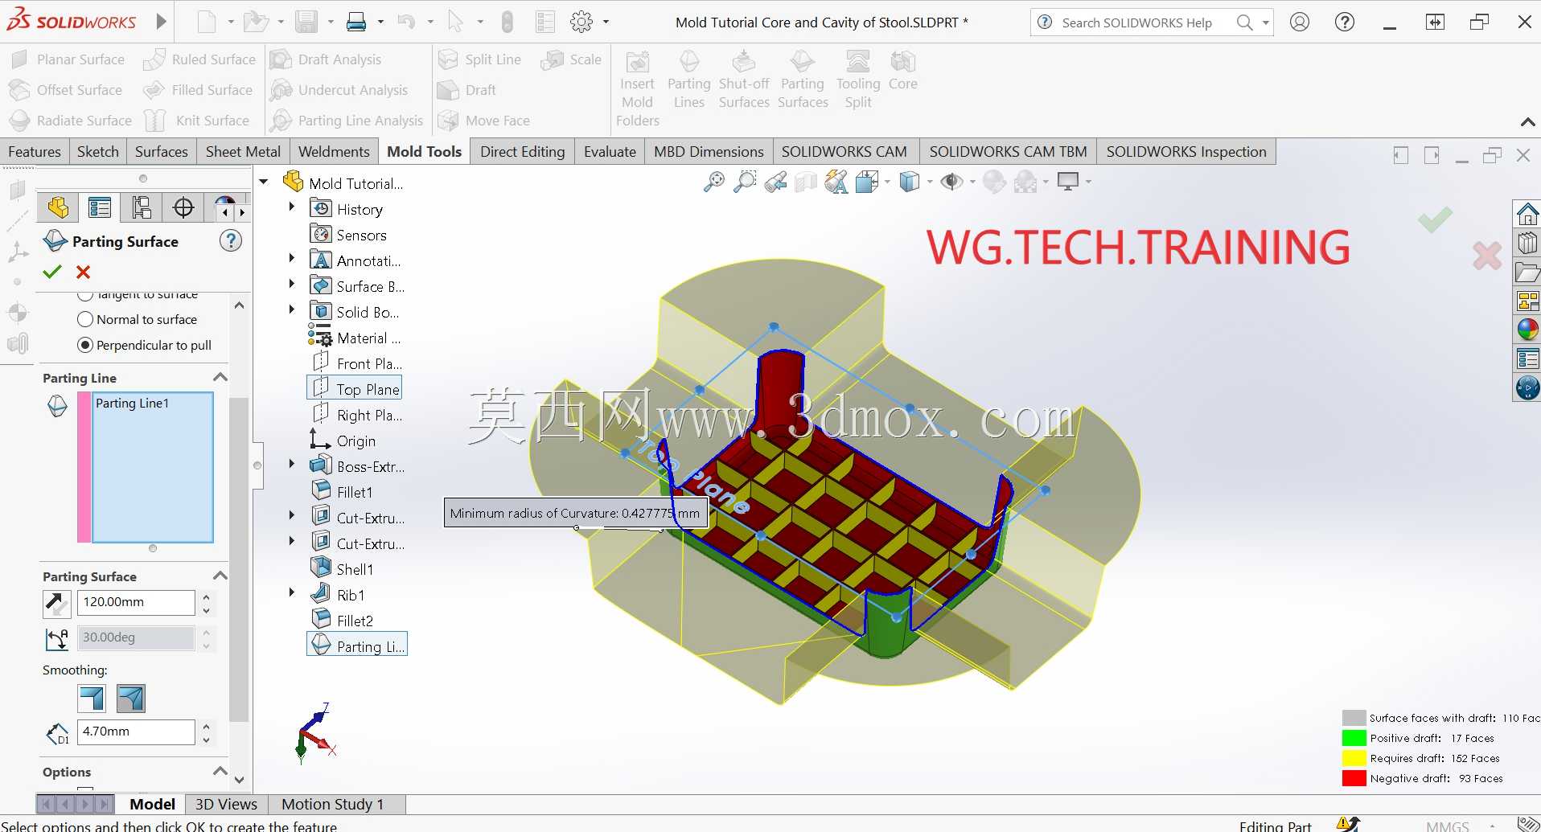Expand the History tree node
This screenshot has width=1541, height=832.
292,207
